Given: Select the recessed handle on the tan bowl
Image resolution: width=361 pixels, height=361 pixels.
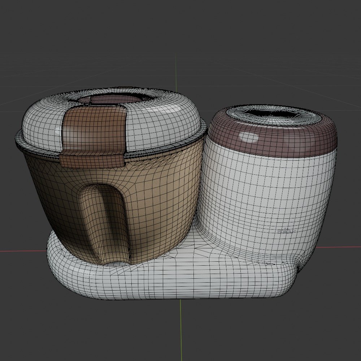Looking at the screenshot, I should point(105,223).
